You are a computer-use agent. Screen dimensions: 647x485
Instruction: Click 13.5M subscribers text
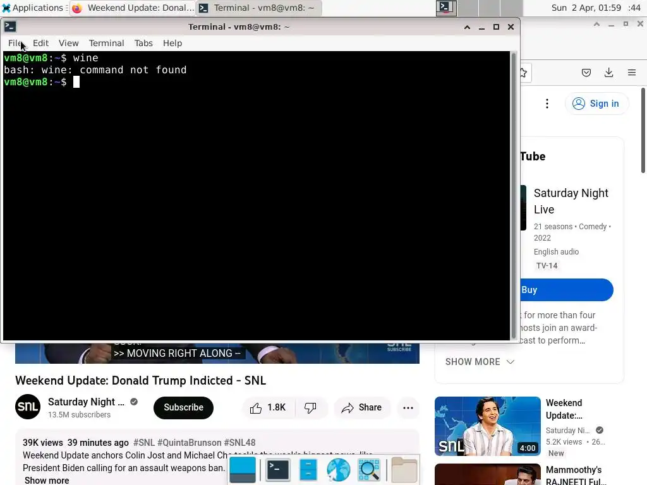click(x=79, y=415)
